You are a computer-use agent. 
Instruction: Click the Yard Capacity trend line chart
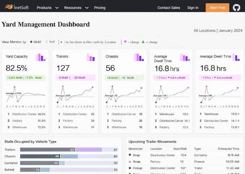pyautogui.click(x=26, y=95)
